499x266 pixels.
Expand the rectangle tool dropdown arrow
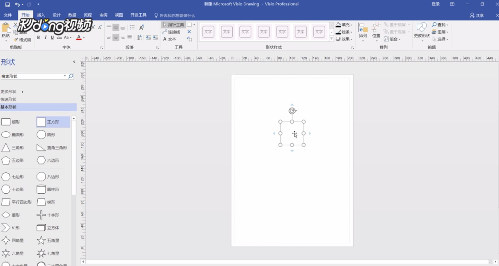click(194, 25)
